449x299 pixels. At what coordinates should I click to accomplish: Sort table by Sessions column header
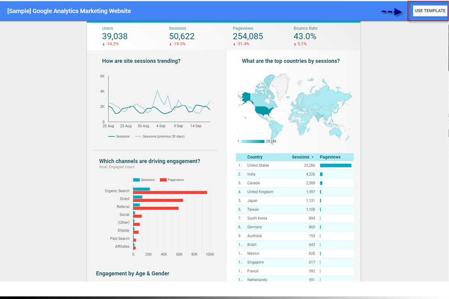[302, 157]
